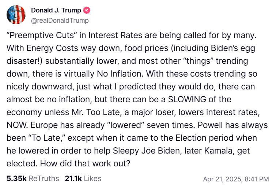Screen dimensions: 276x188
Task: Click the Apr 21, 2025 timestamp
Action: 236,179
